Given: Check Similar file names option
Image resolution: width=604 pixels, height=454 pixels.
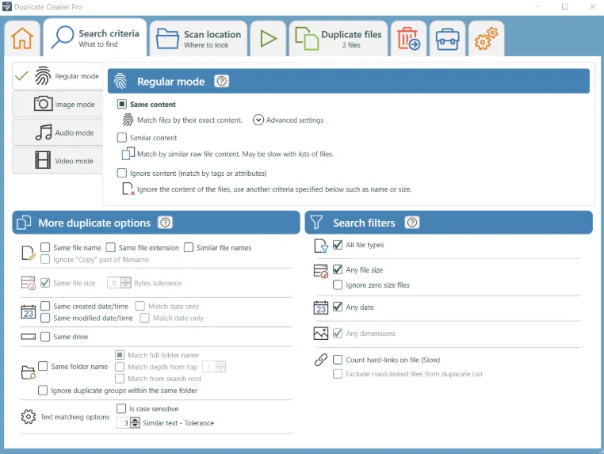Looking at the screenshot, I should pyautogui.click(x=189, y=247).
